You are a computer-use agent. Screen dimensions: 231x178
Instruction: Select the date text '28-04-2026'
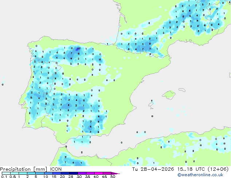(x=157, y=169)
